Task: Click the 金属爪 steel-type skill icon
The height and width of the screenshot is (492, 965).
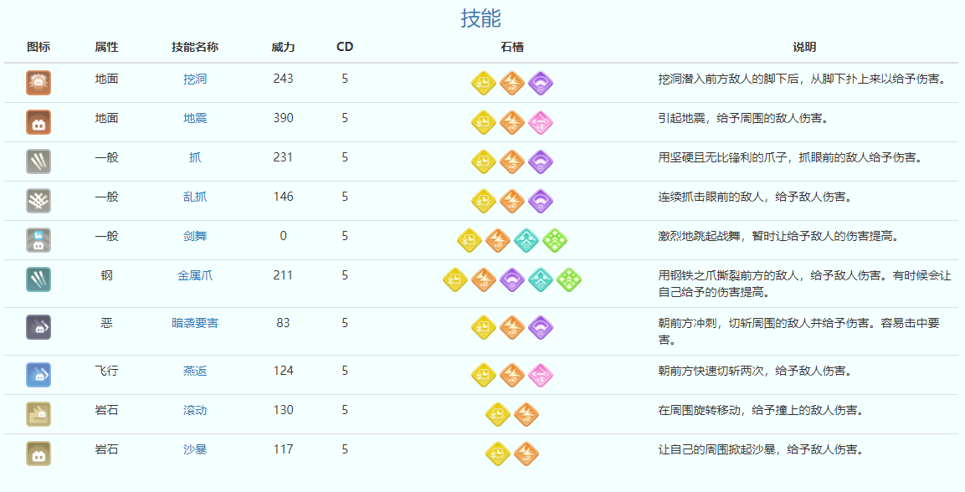Action: 38,279
